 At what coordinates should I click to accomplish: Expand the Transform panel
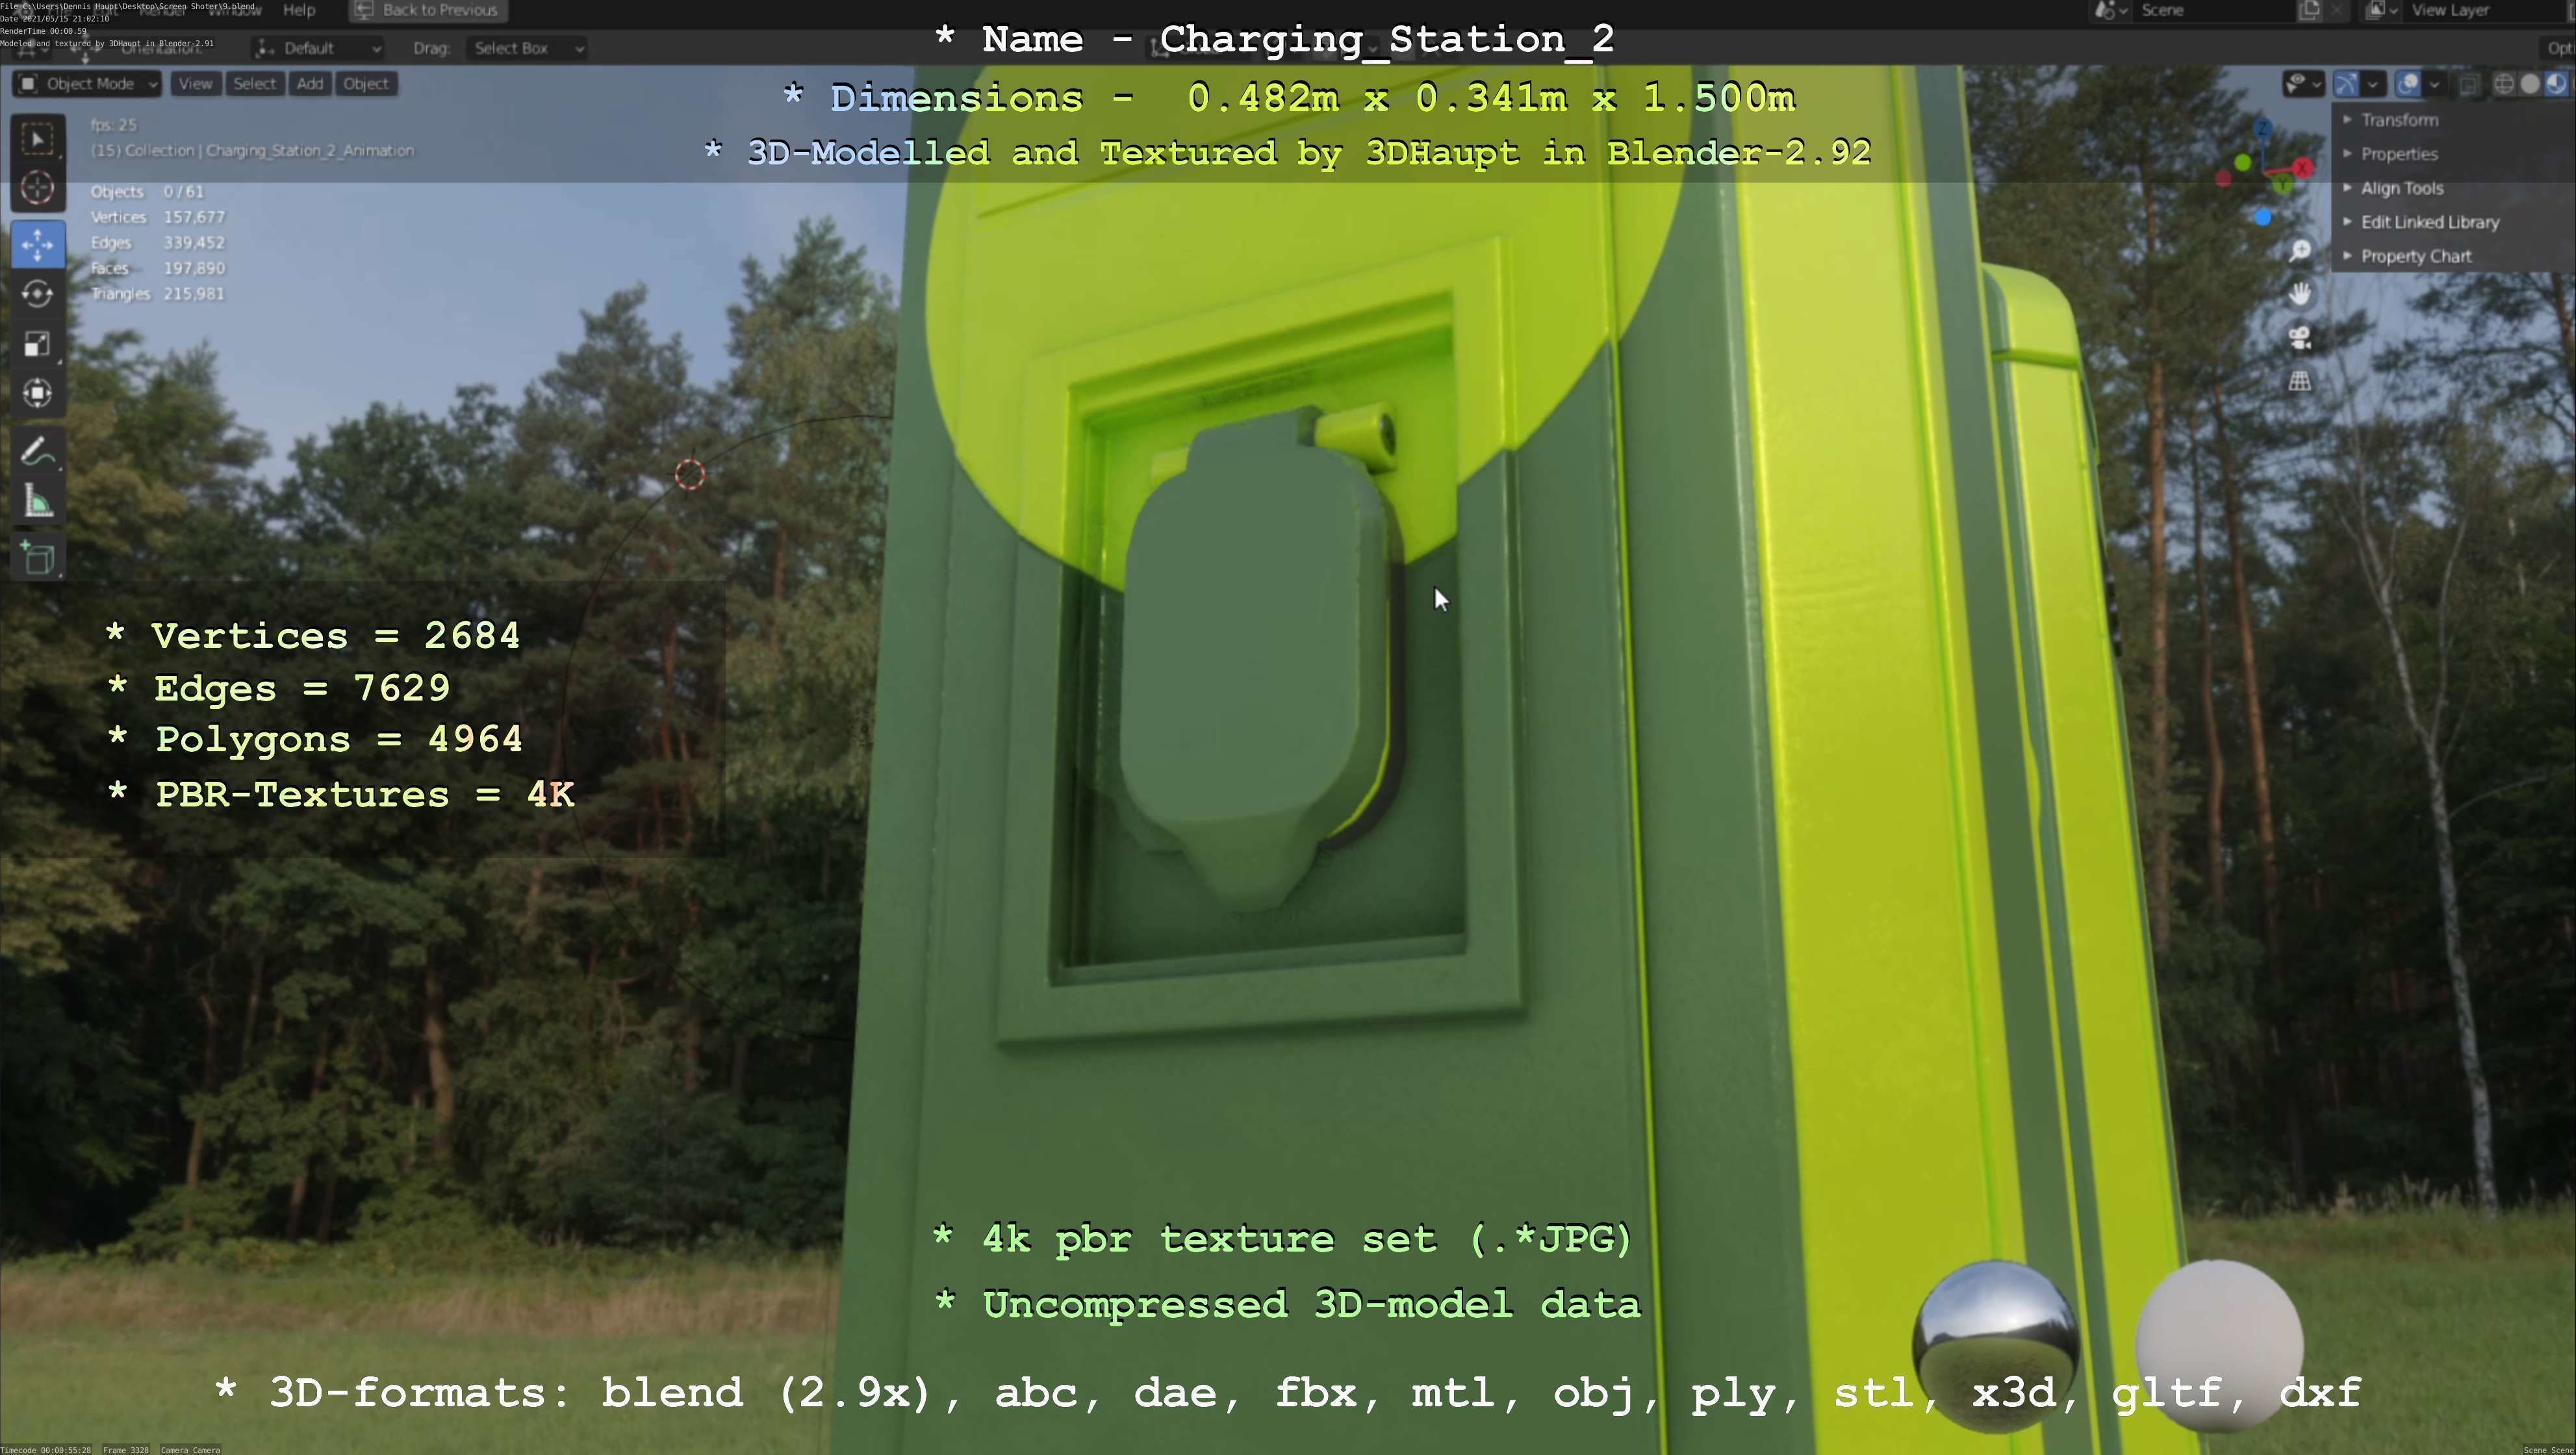(2399, 120)
